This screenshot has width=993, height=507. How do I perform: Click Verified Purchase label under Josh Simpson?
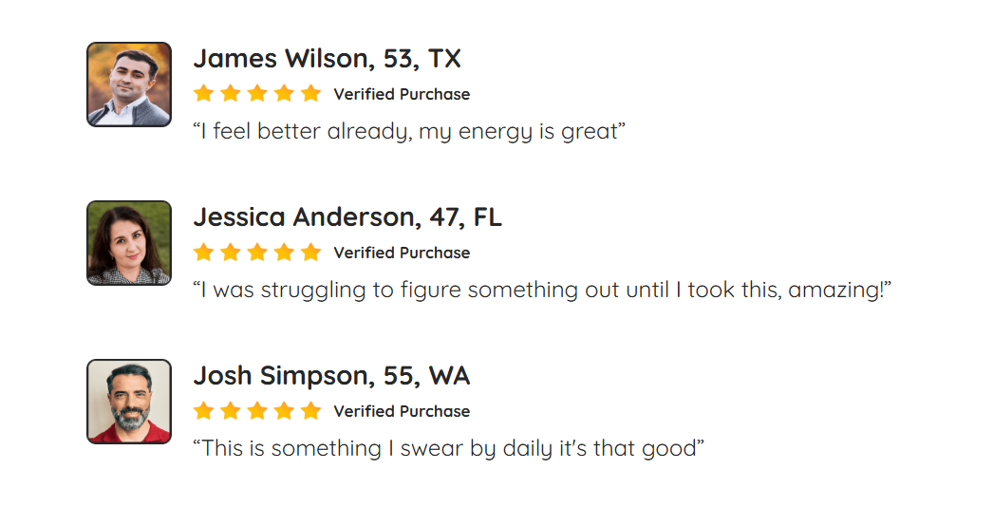click(403, 411)
